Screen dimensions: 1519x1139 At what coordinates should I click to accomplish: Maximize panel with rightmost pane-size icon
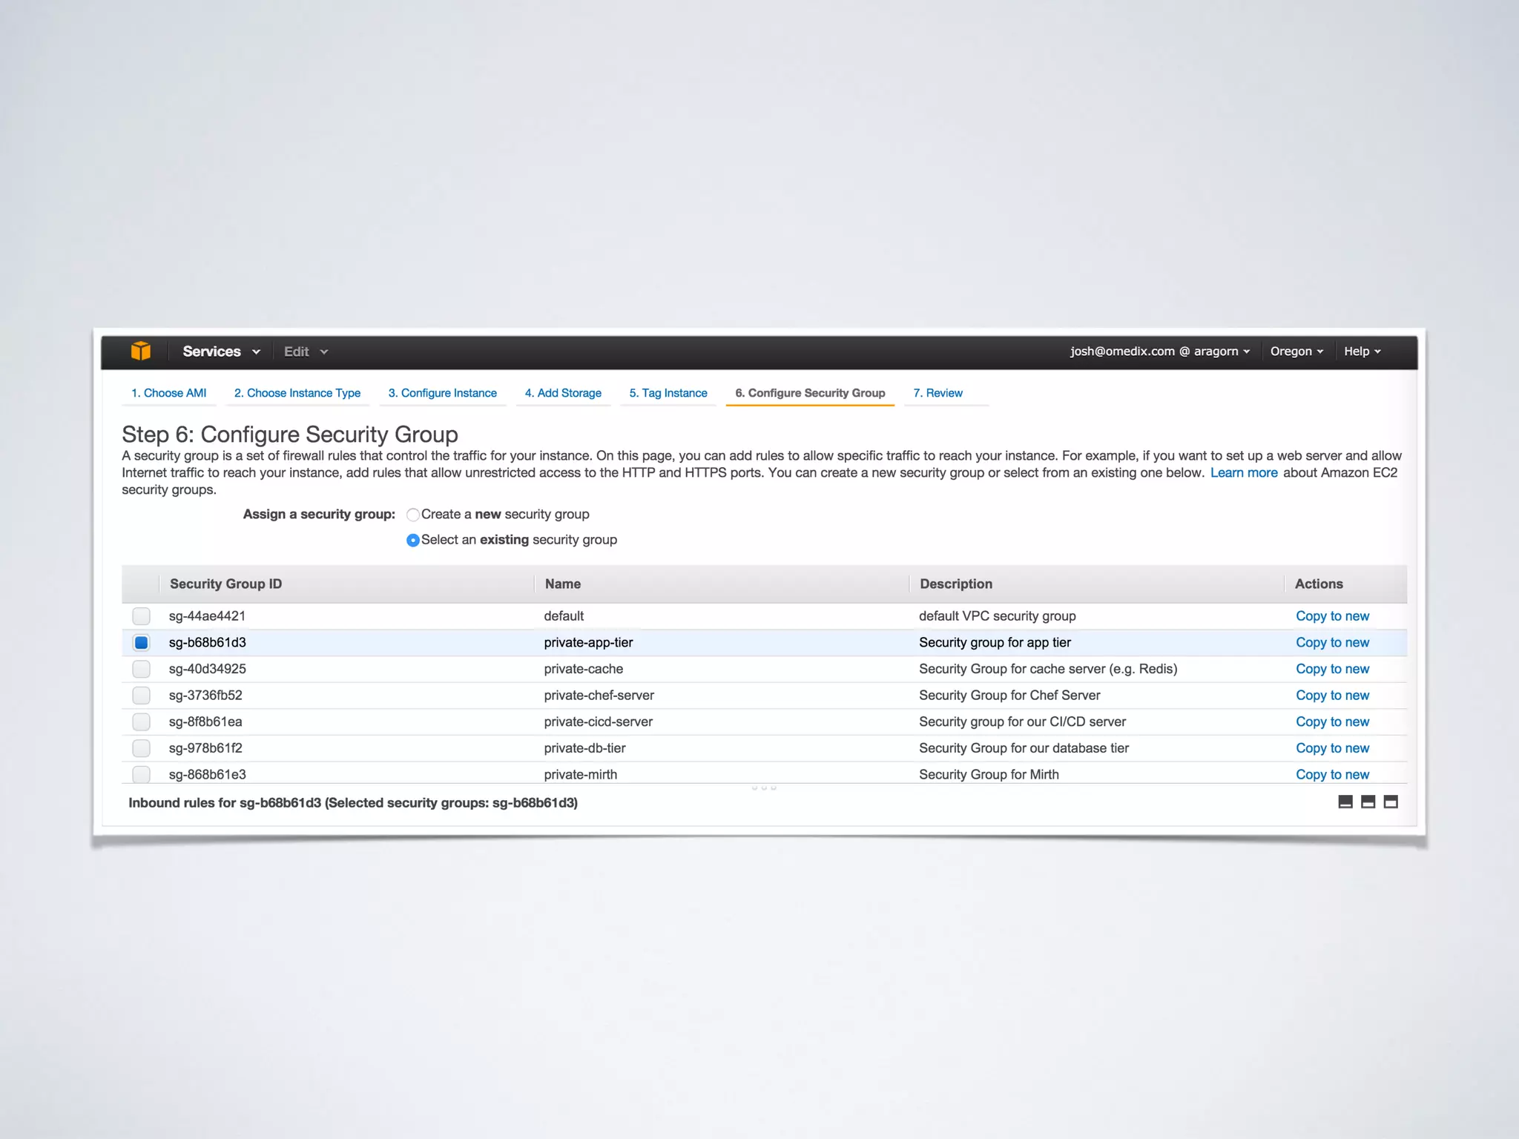pos(1391,802)
